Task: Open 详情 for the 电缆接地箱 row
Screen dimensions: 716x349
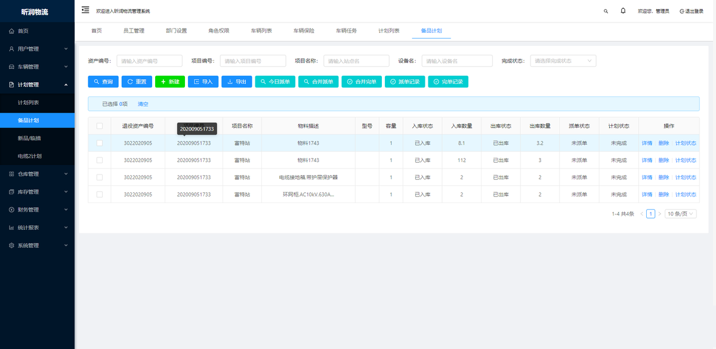Action: [x=647, y=177]
